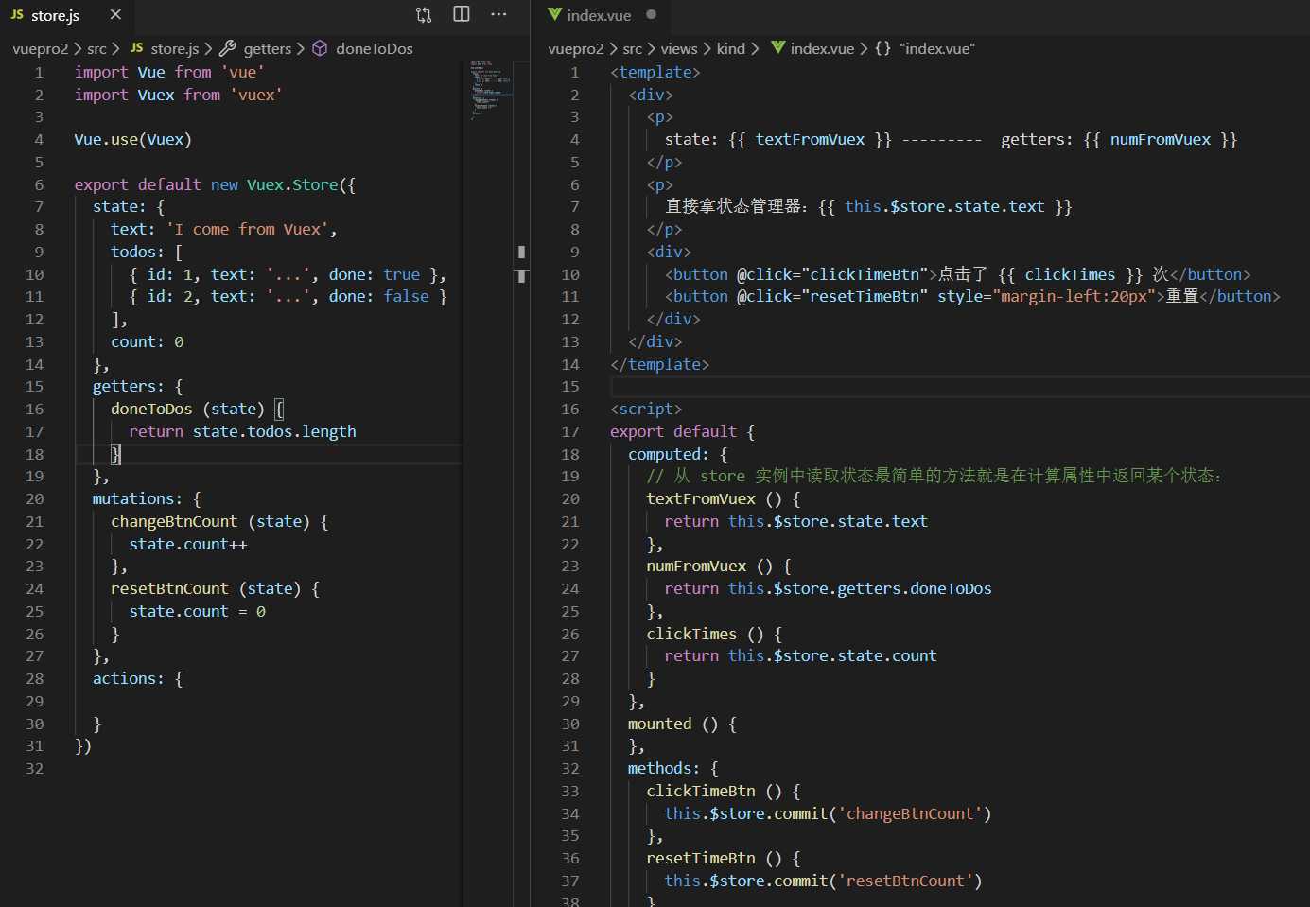Open the kind breadcrumb dropdown
Image resolution: width=1310 pixels, height=907 pixels.
[731, 48]
